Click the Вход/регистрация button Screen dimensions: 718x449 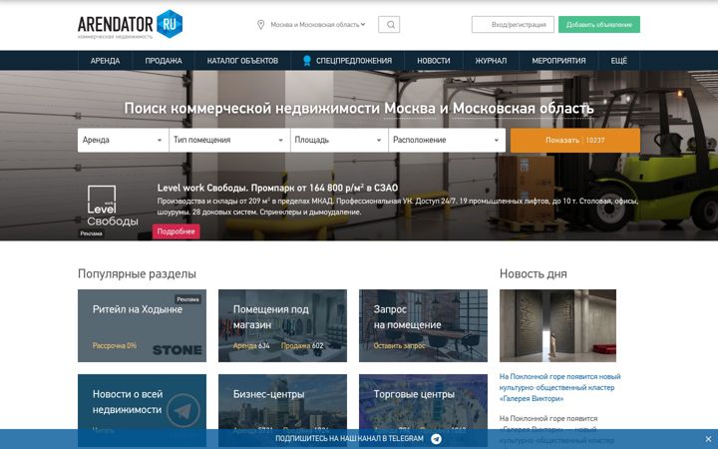click(x=513, y=25)
